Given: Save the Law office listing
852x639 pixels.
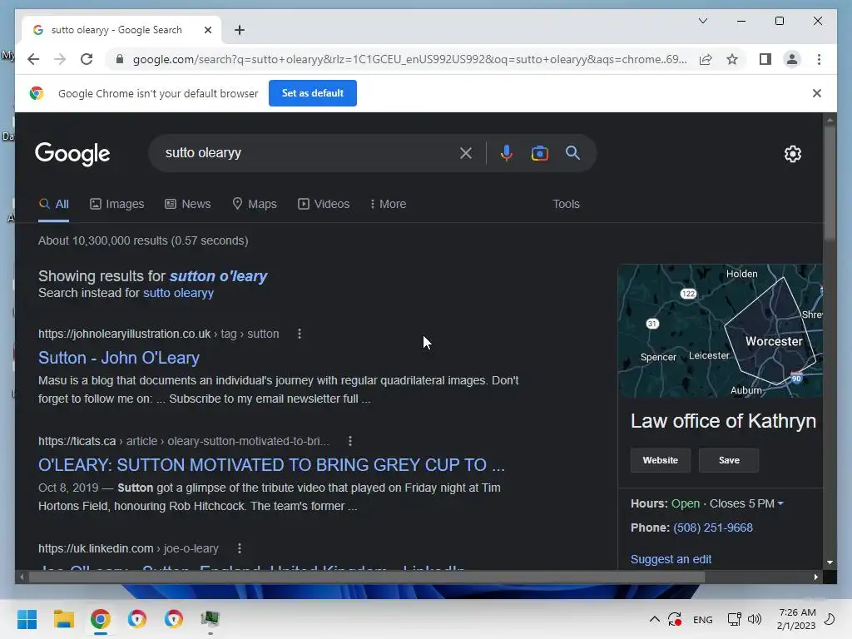Looking at the screenshot, I should [x=729, y=460].
